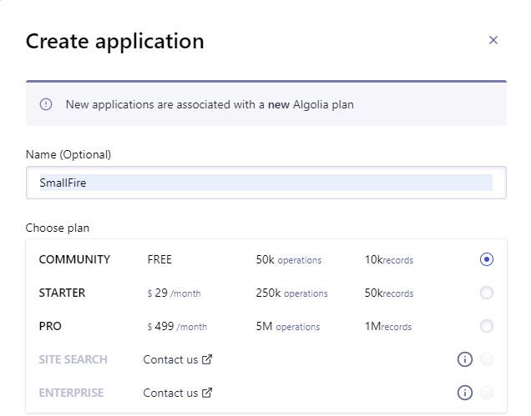This screenshot has height=416, width=531.
Task: Click the $ 29 /month price
Action: [x=174, y=293]
